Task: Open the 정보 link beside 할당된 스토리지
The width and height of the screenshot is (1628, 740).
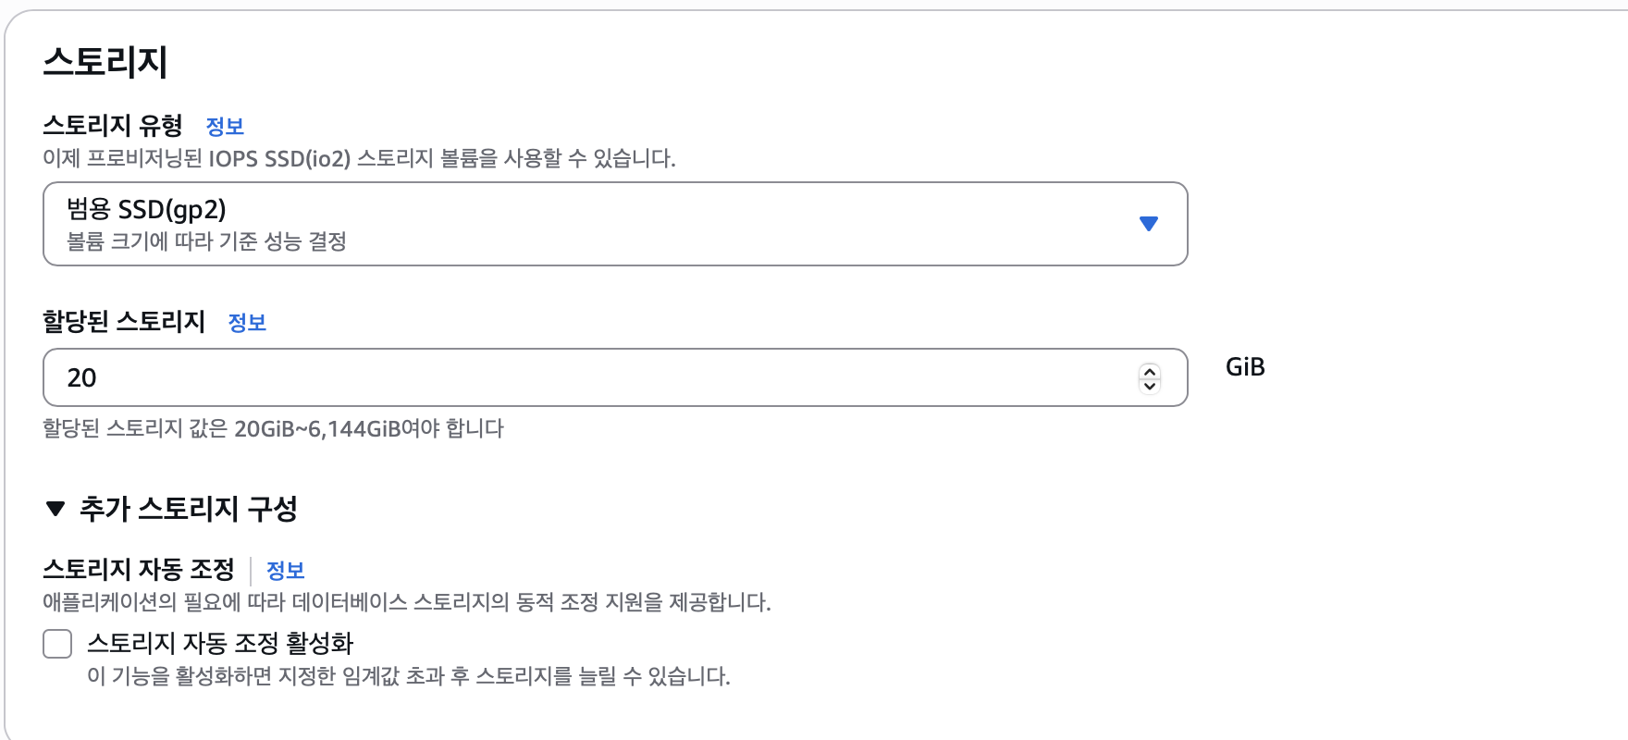Action: 247,323
